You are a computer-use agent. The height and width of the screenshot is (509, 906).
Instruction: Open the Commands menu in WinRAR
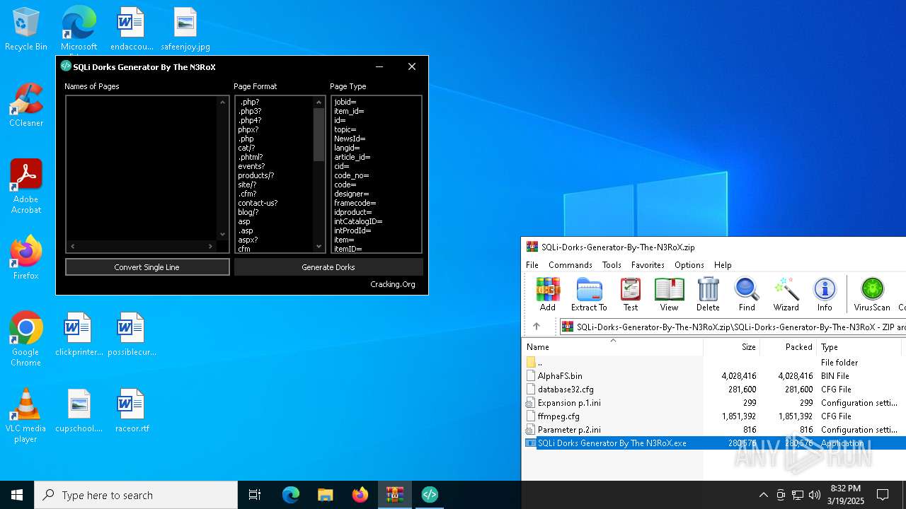tap(570, 264)
